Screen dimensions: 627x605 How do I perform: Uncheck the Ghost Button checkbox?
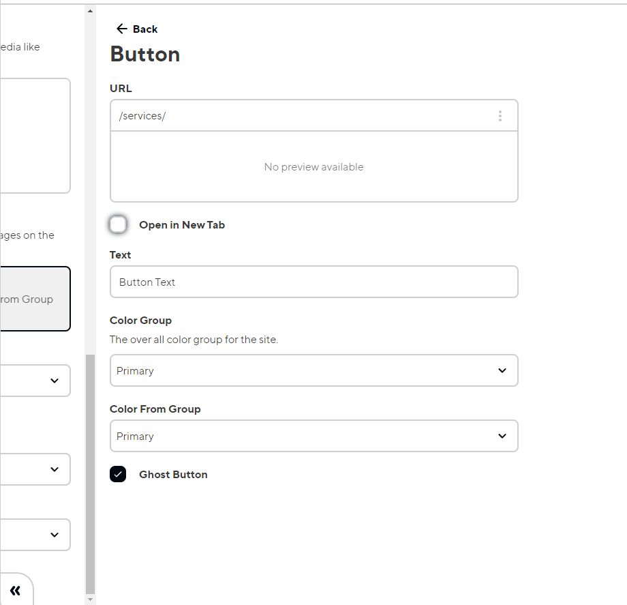tap(118, 474)
